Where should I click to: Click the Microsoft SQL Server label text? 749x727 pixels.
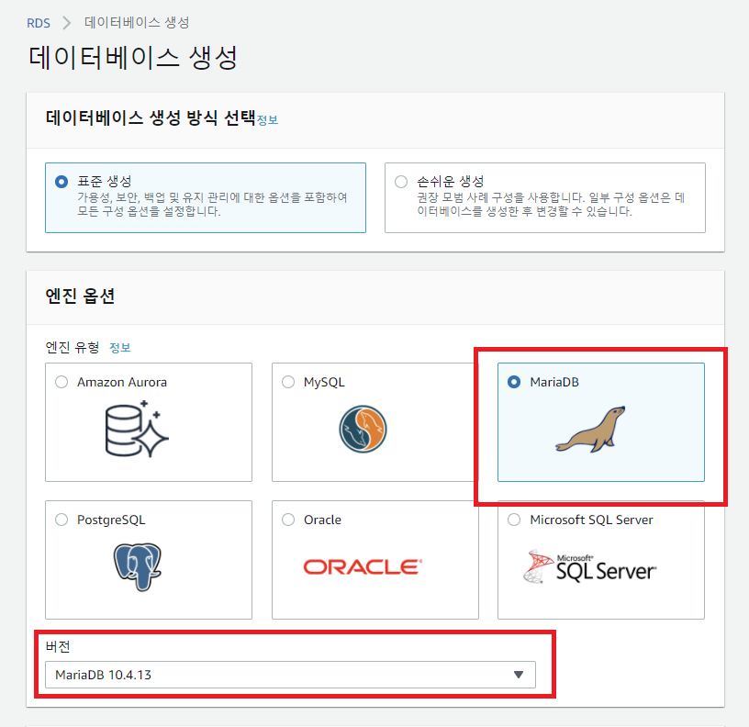click(591, 520)
